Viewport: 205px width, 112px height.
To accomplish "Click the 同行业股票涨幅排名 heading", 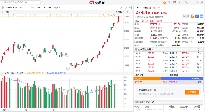I will click(145, 102).
